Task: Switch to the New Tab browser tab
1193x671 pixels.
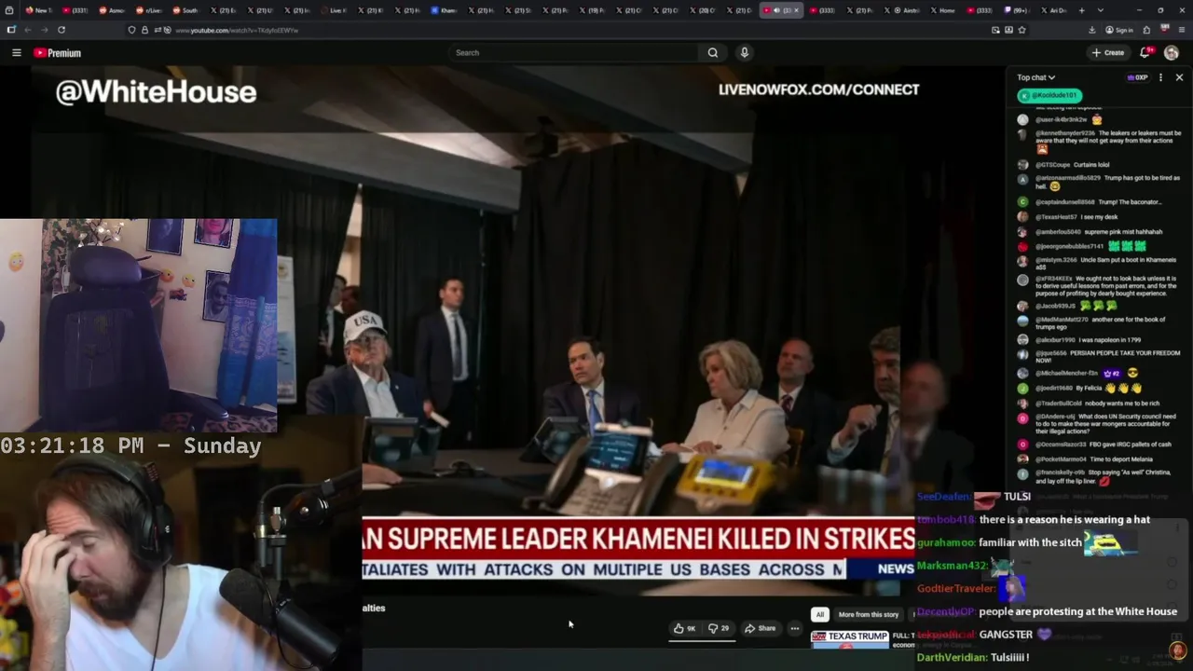Action: pos(39,10)
